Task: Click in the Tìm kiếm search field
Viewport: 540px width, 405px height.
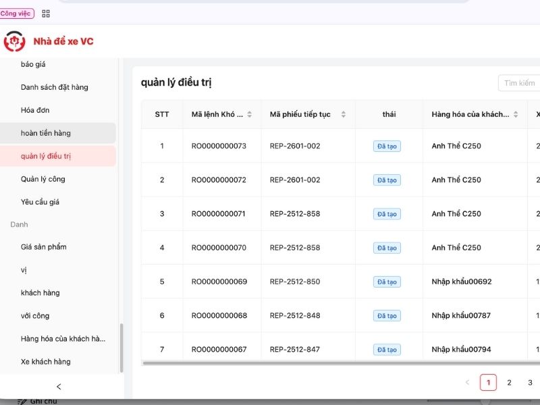Action: (x=520, y=83)
